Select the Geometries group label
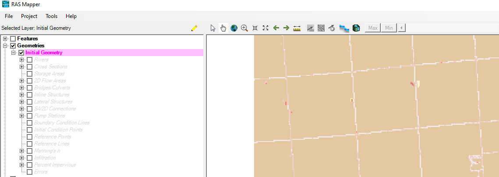The width and height of the screenshot is (499, 177). point(31,46)
